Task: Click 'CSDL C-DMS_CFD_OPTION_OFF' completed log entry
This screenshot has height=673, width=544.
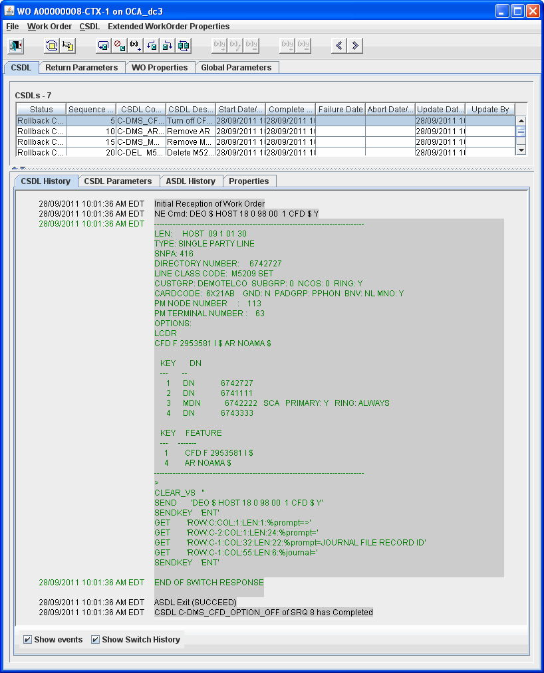Action: [x=263, y=613]
